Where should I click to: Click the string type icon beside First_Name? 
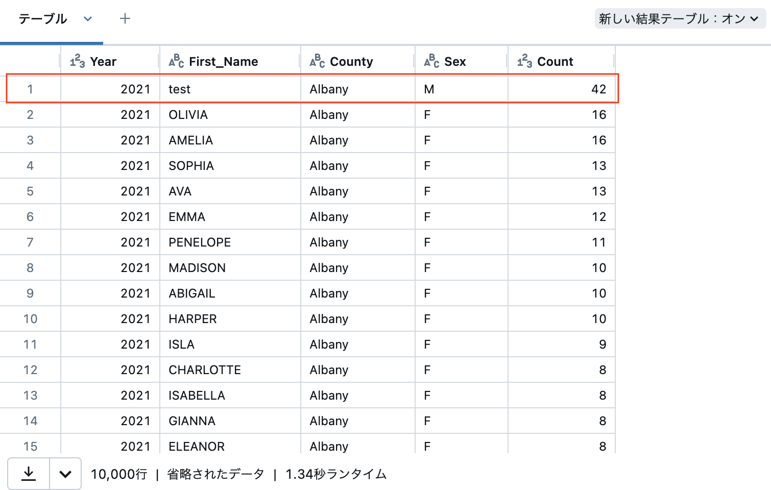[176, 61]
